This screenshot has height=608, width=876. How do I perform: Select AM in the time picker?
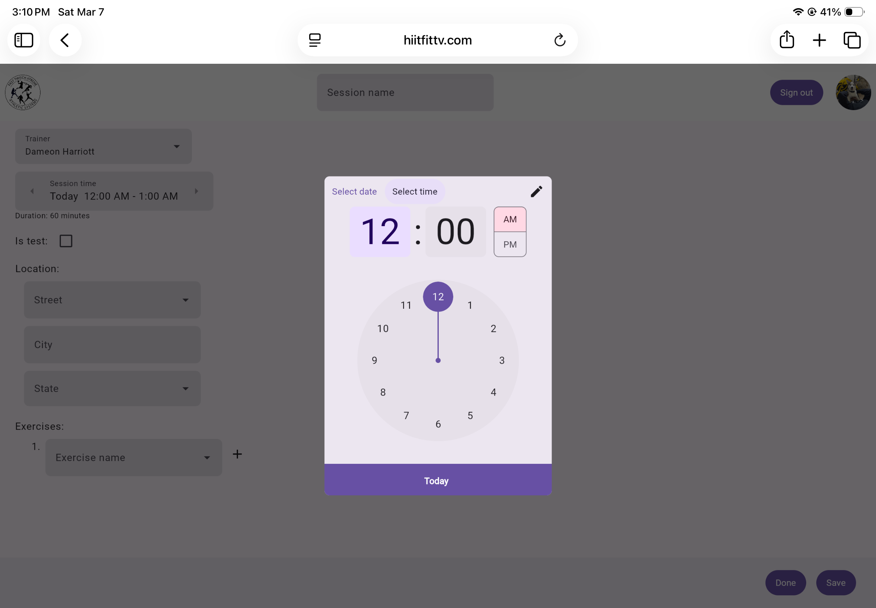pos(510,219)
